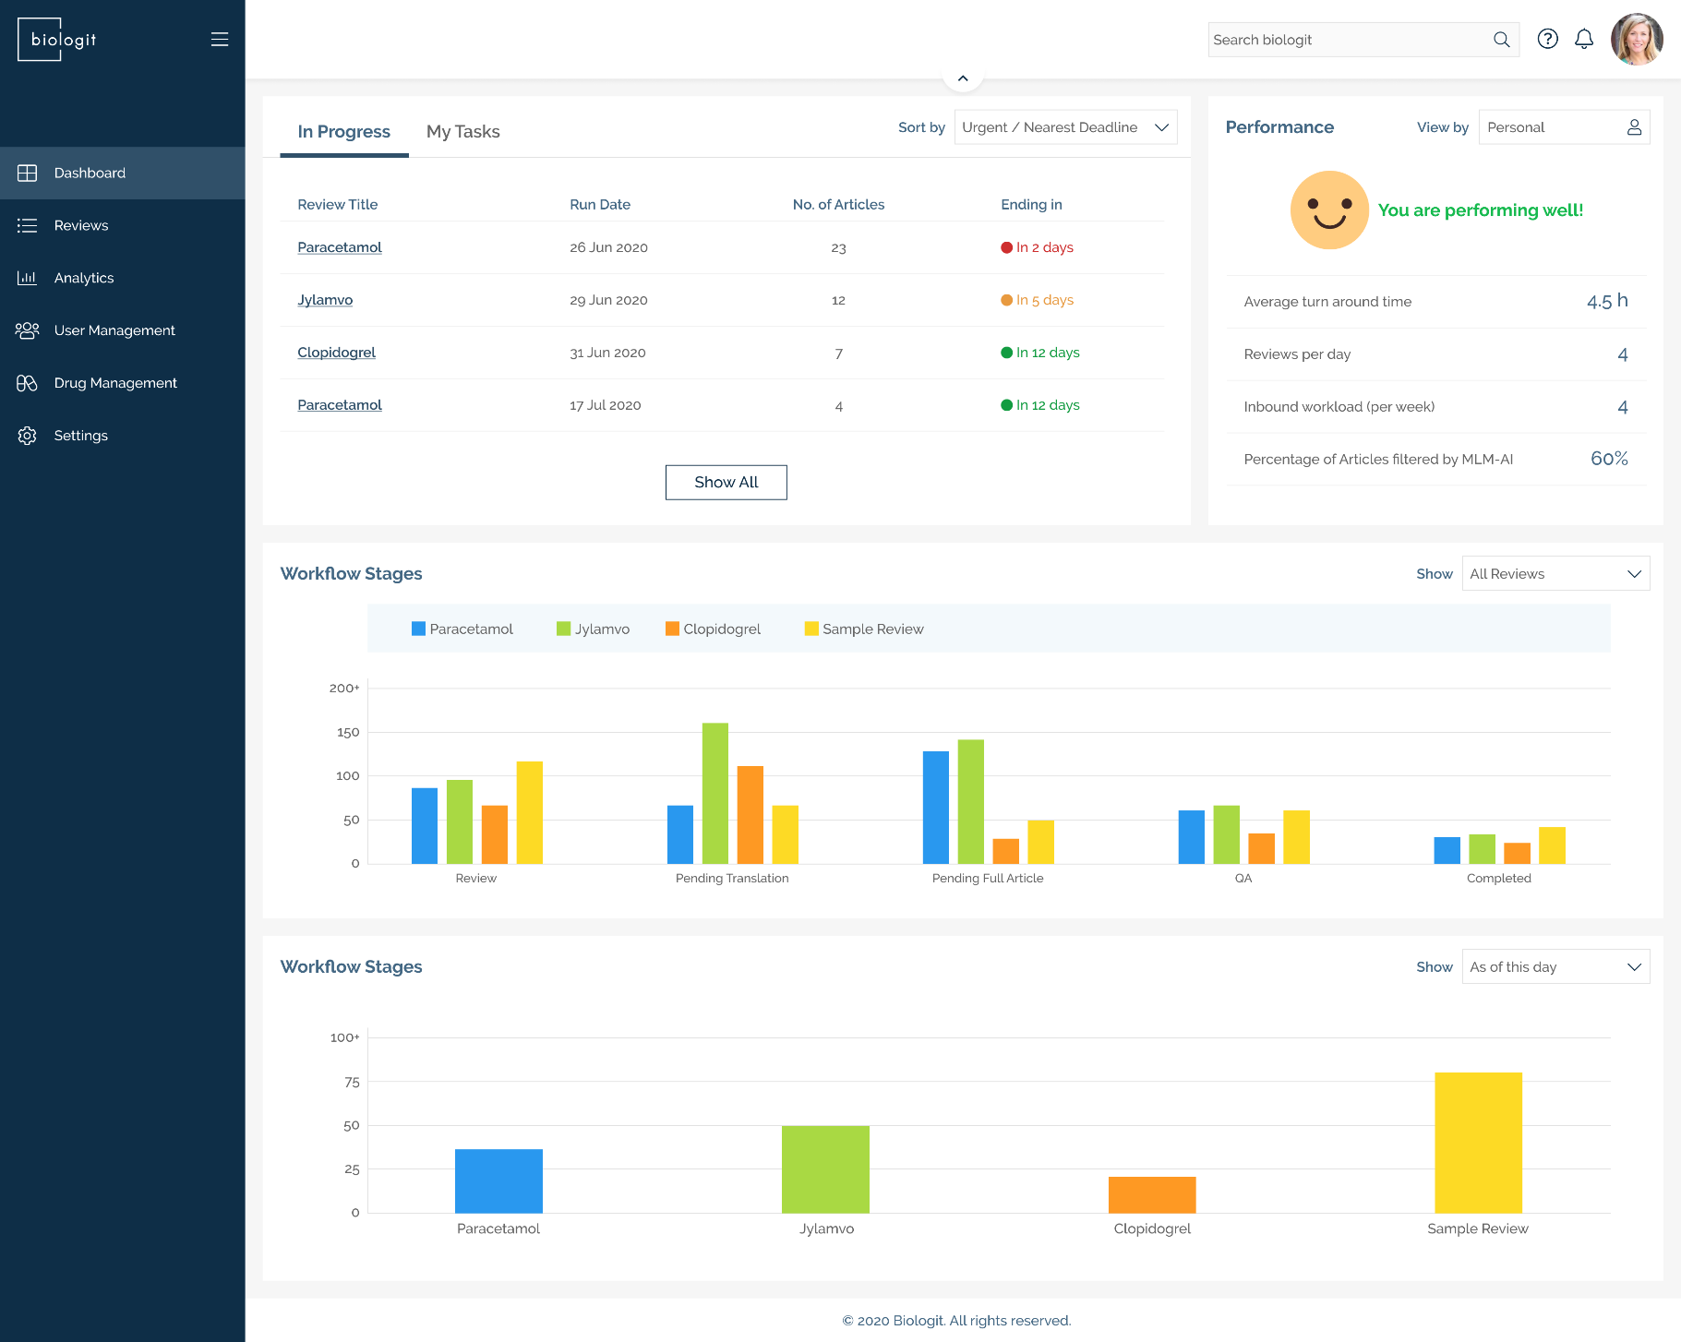Toggle the hamburger menu in the sidebar
Screen dimensions: 1681x1342
219,39
